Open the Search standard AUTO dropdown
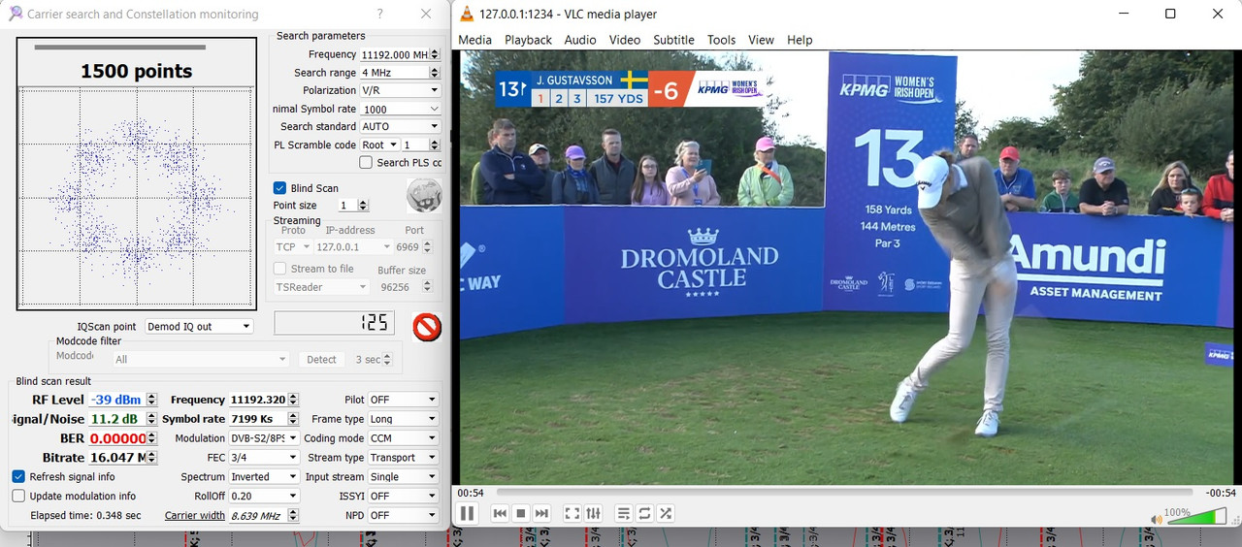This screenshot has width=1242, height=547. click(400, 126)
